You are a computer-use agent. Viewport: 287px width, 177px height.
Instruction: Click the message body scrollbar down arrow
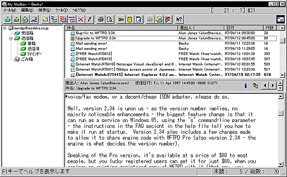[281, 164]
